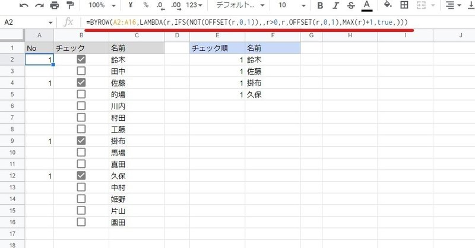Select cell C16 containing 園田
The width and height of the screenshot is (475, 248).
coord(137,223)
